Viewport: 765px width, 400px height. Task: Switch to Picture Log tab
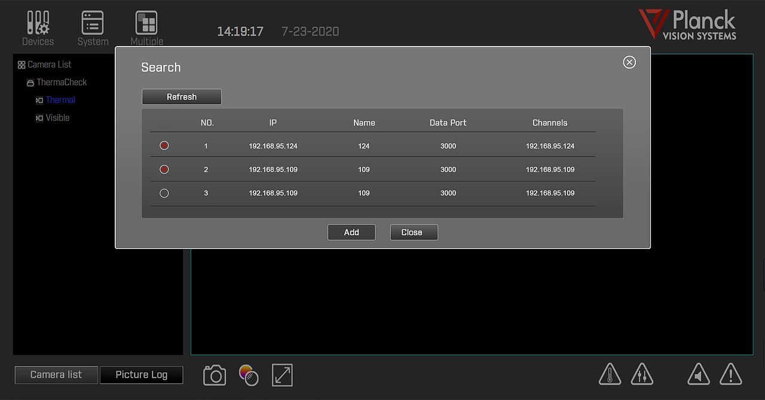[142, 375]
